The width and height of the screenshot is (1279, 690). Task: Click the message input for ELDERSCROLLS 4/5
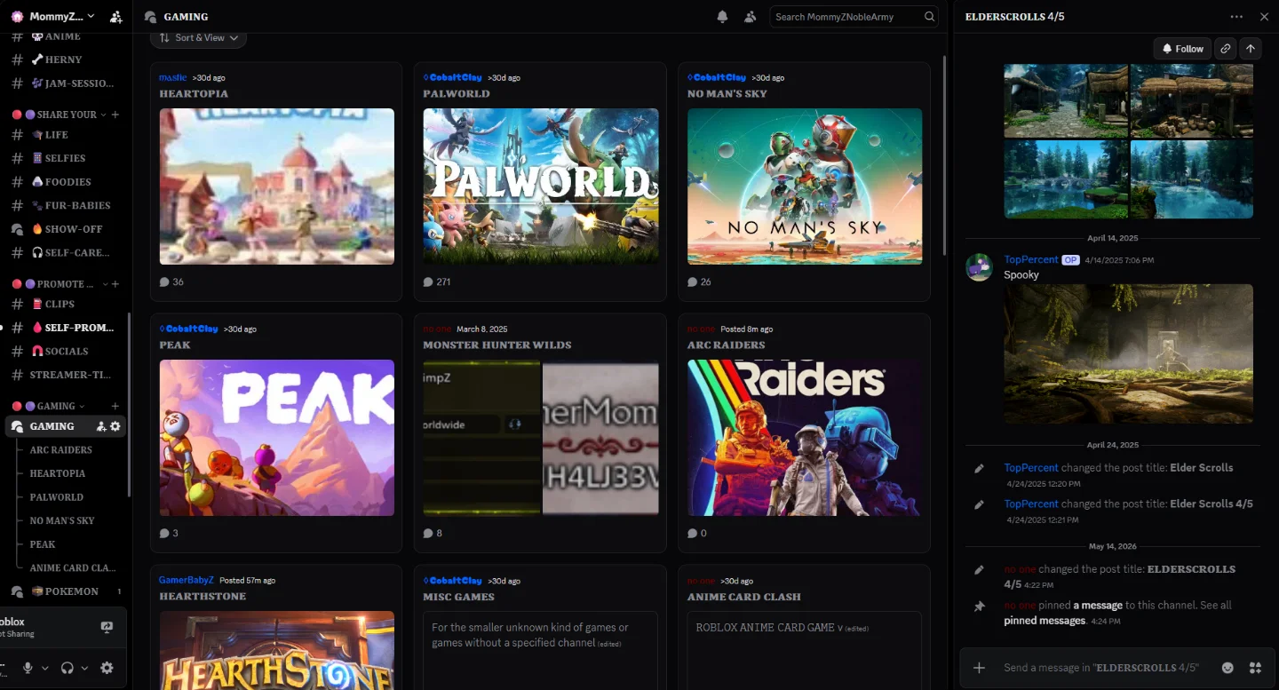pos(1101,668)
